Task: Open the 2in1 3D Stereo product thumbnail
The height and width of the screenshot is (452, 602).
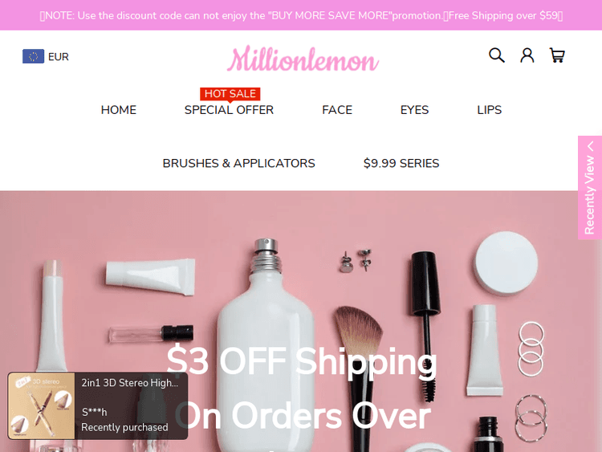Action: (42, 406)
